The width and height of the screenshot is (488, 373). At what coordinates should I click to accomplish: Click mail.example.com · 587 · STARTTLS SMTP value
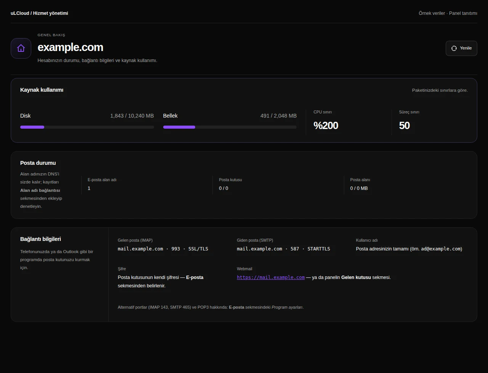tap(283, 249)
